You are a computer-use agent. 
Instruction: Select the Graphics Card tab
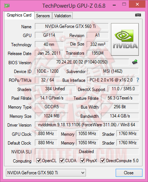[x=19, y=15]
